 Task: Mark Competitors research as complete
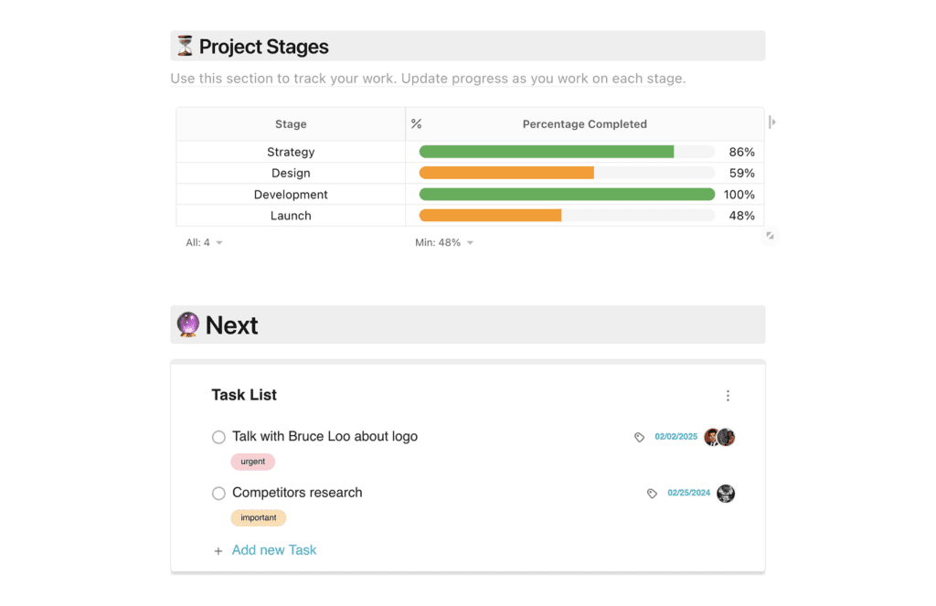coord(218,493)
